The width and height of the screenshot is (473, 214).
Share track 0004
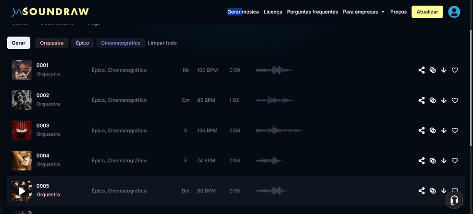point(422,160)
